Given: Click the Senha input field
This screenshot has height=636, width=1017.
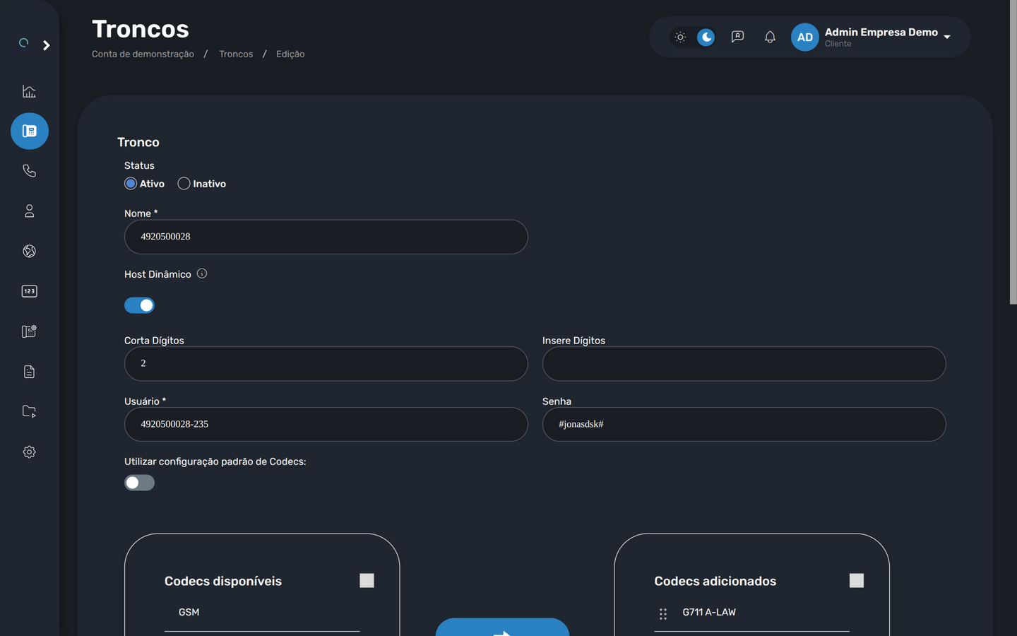Looking at the screenshot, I should pos(744,425).
